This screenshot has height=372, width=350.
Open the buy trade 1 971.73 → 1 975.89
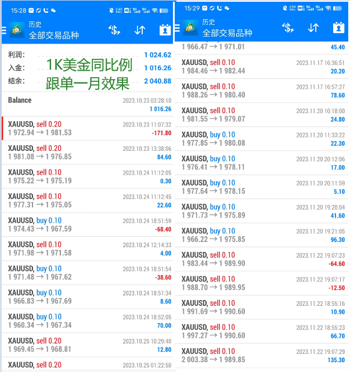[262, 211]
